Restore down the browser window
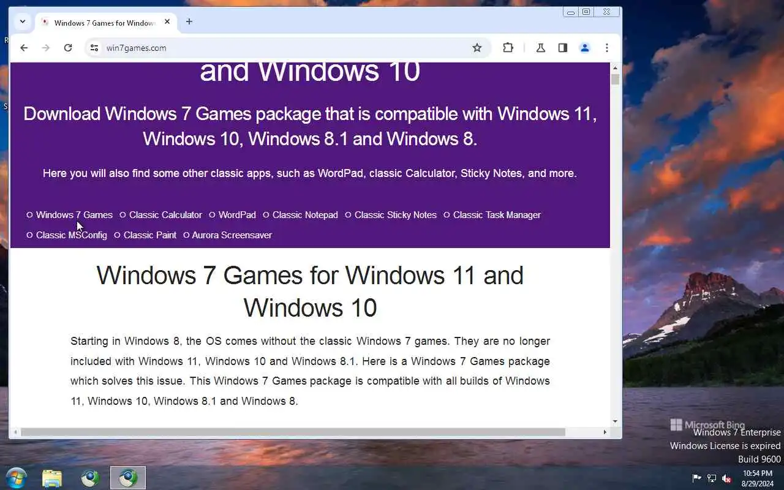The image size is (784, 490). tap(586, 12)
